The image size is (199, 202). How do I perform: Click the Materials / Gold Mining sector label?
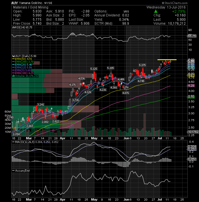(31, 7)
